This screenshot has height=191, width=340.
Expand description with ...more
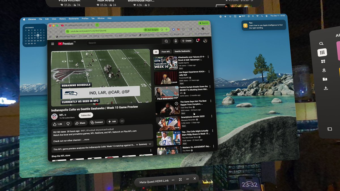(86, 140)
